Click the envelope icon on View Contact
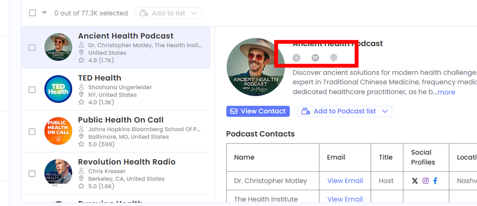 [234, 111]
